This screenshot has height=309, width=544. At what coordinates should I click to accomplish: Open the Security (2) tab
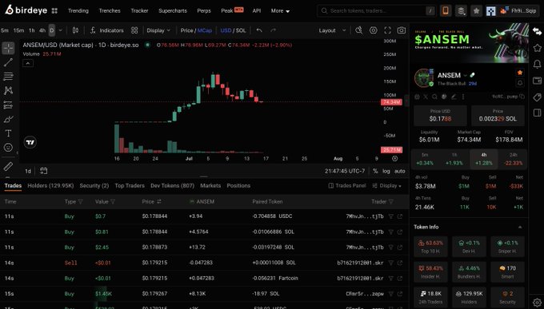pyautogui.click(x=94, y=186)
